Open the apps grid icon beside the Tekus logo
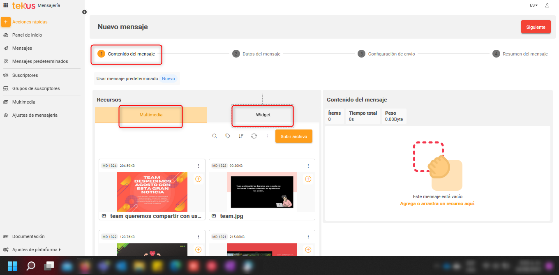Image resolution: width=559 pixels, height=275 pixels. tap(6, 5)
